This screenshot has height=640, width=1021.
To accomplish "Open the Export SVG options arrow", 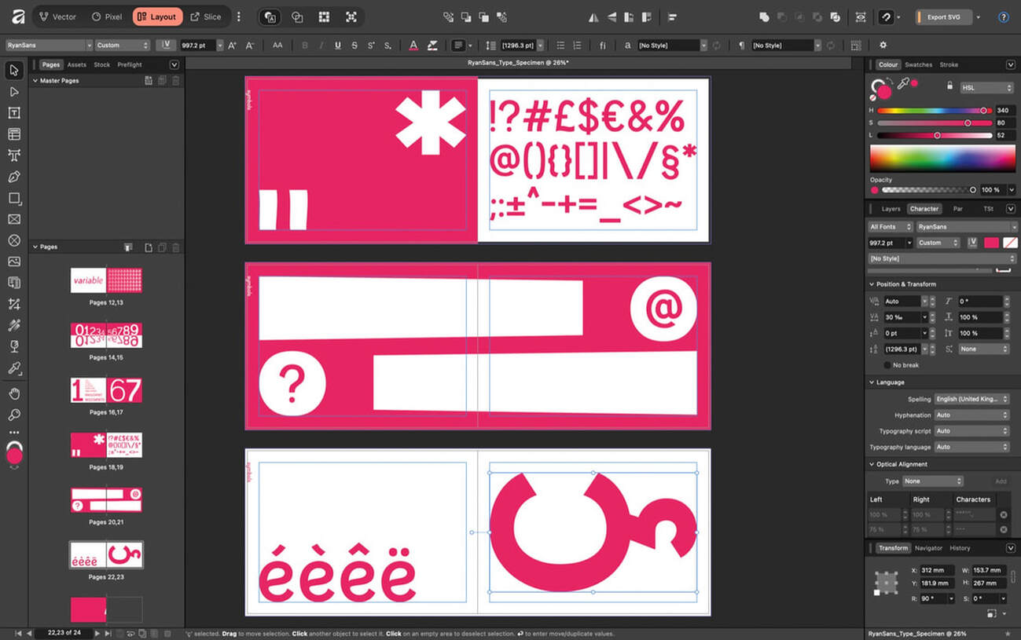I will [x=979, y=16].
